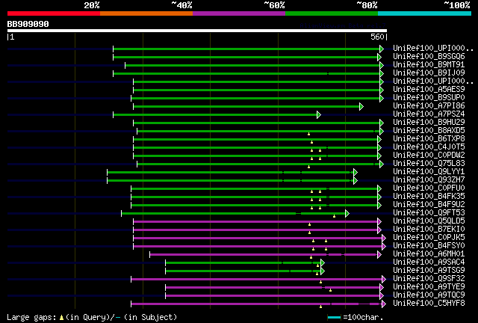The width and height of the screenshot is (478, 323).
Task: Click the yellow gap marker under B6TXP8 alignment
Action: (x=311, y=142)
